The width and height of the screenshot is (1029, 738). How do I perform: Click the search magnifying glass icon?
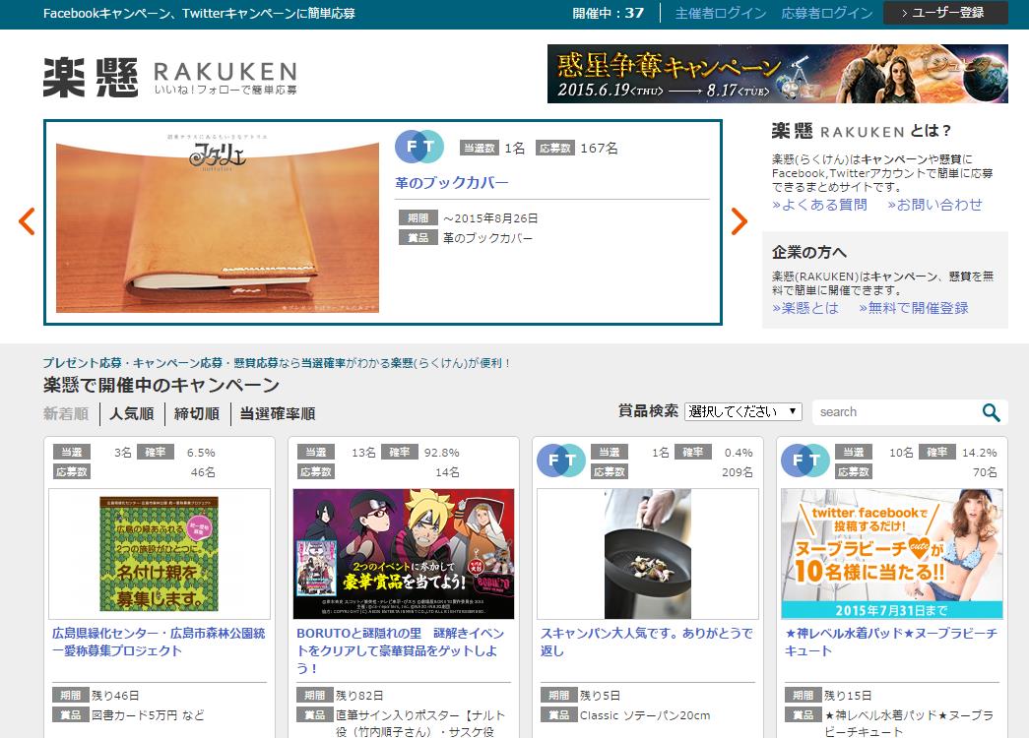point(992,411)
